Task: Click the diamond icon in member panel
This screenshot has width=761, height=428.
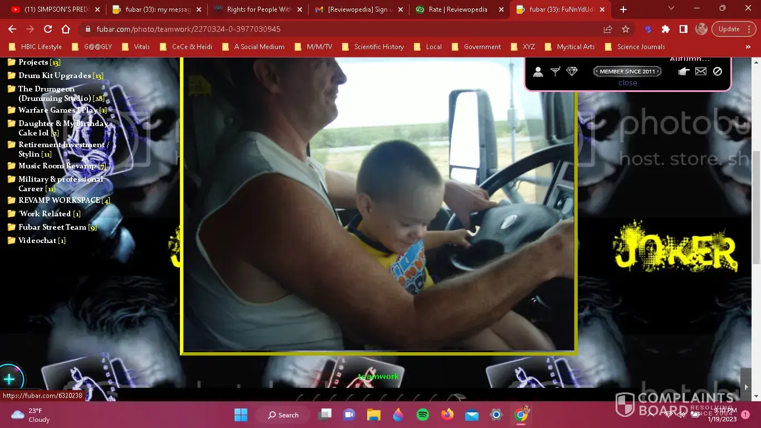Action: point(572,71)
